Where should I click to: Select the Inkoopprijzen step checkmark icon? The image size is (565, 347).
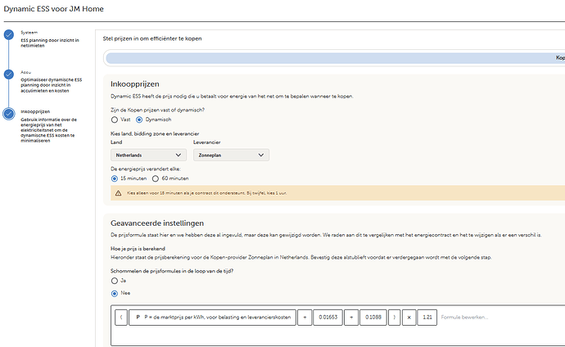coord(9,114)
